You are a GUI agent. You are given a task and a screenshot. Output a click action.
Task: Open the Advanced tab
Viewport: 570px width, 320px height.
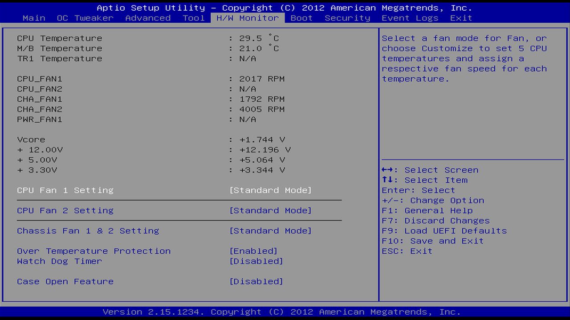pyautogui.click(x=148, y=18)
